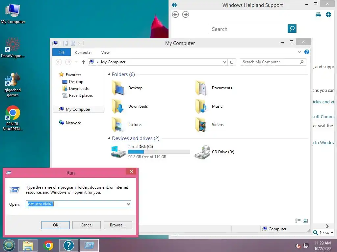Go forward in Windows Help and Support
The width and height of the screenshot is (337, 252).
186,14
